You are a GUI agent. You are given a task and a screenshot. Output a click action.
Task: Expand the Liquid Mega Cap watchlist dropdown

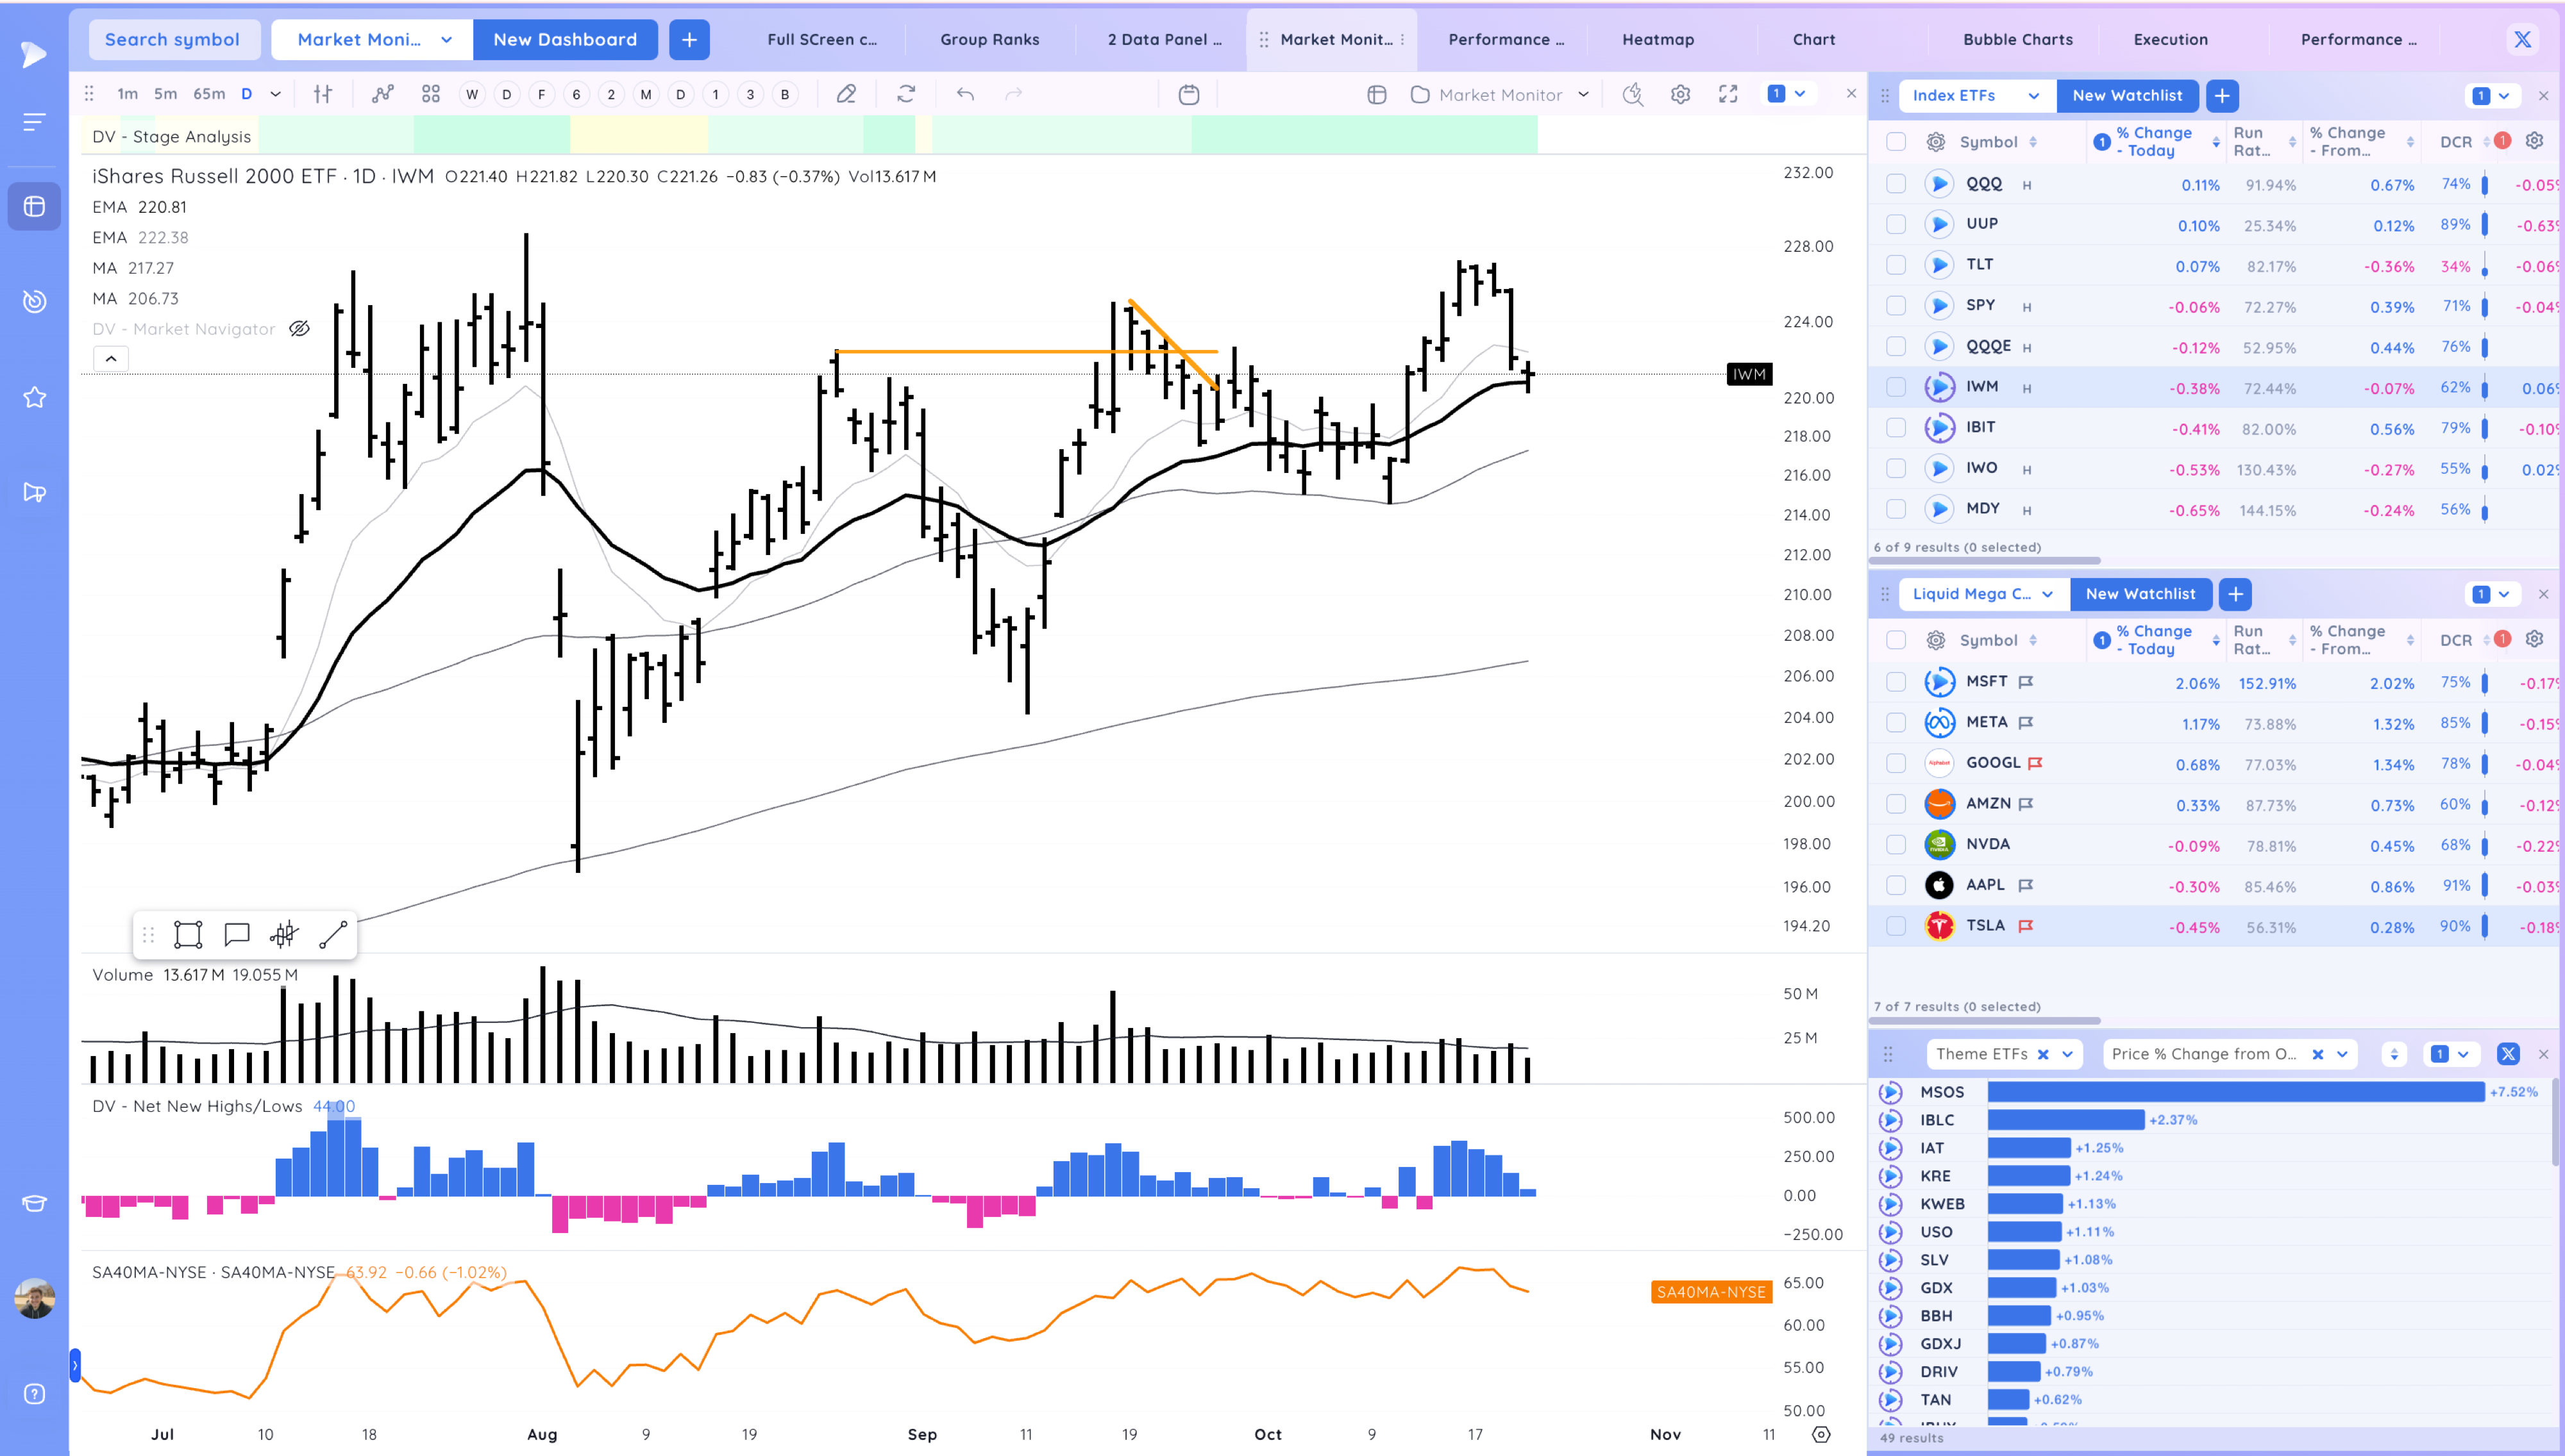point(2047,594)
